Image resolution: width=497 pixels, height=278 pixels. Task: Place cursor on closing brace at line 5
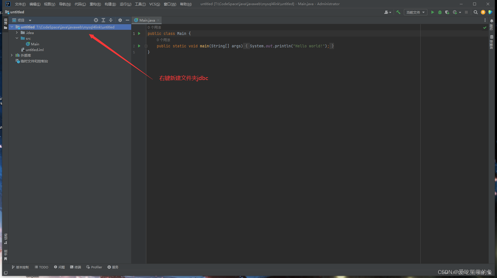point(149,52)
